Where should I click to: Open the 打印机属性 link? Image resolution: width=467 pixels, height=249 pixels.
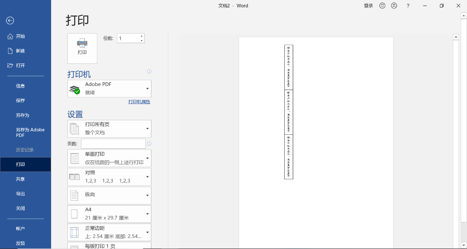139,102
